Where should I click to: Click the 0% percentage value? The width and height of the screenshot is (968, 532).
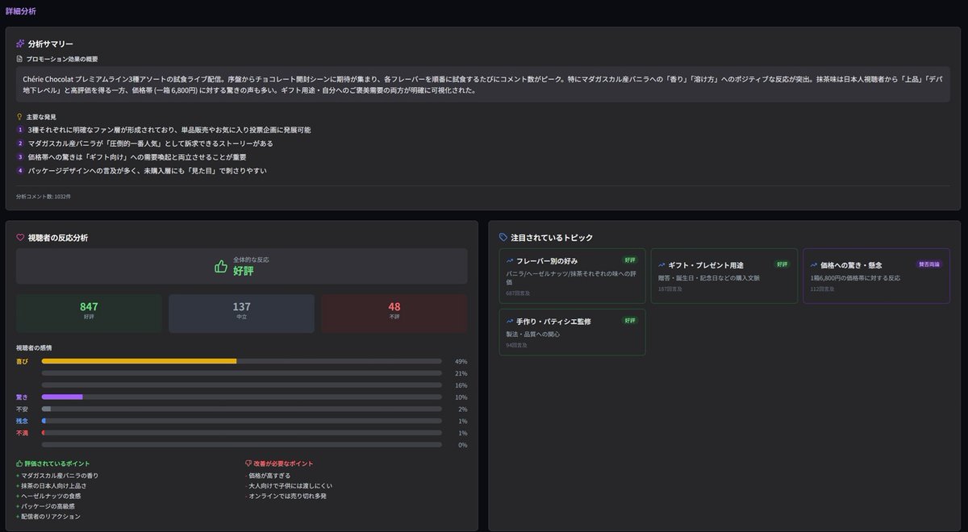(x=462, y=445)
